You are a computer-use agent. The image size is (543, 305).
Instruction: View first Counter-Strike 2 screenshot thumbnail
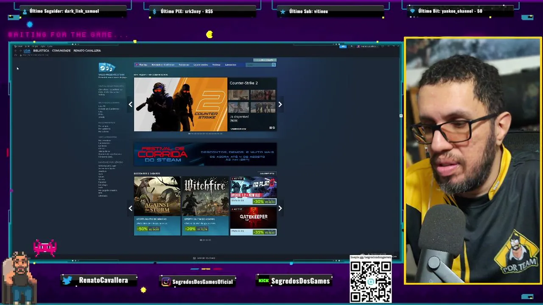pos(238,95)
